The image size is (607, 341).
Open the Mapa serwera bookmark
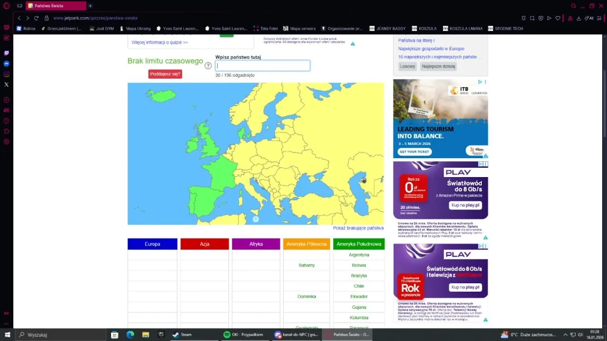299,28
